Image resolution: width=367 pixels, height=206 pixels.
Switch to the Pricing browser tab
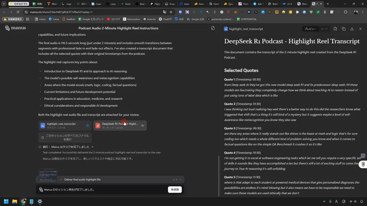click(x=244, y=4)
